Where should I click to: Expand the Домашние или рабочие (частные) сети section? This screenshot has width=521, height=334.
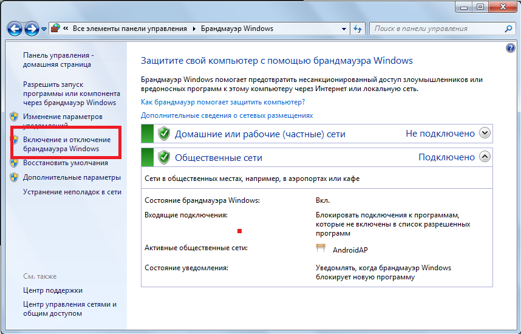(484, 133)
